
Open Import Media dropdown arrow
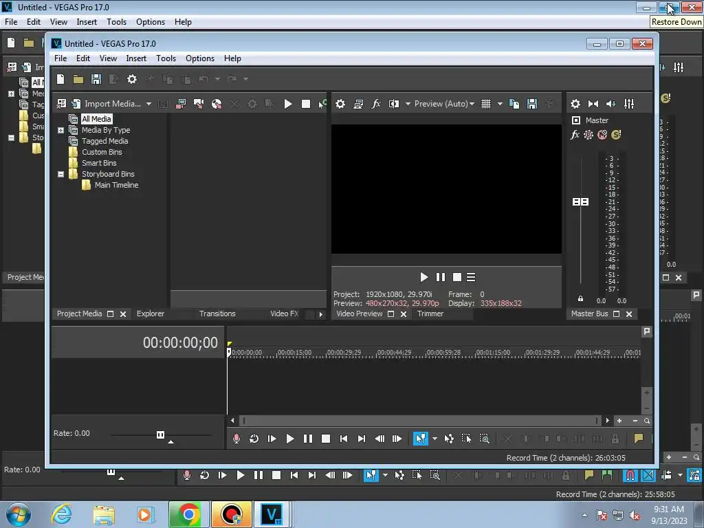[148, 104]
